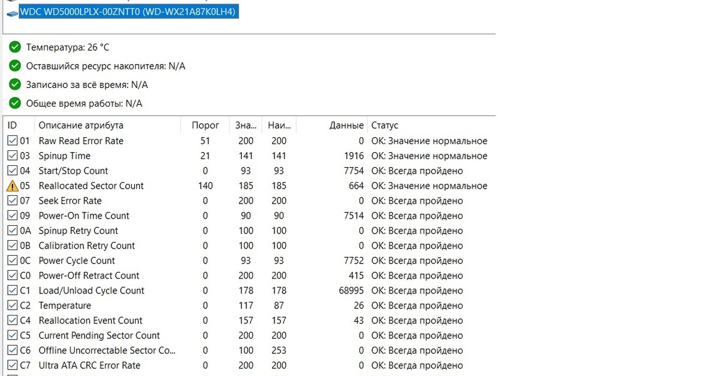The height and width of the screenshot is (376, 719).
Task: Click green check beside Оставшийся ресурс накопителя
Action: coord(15,66)
